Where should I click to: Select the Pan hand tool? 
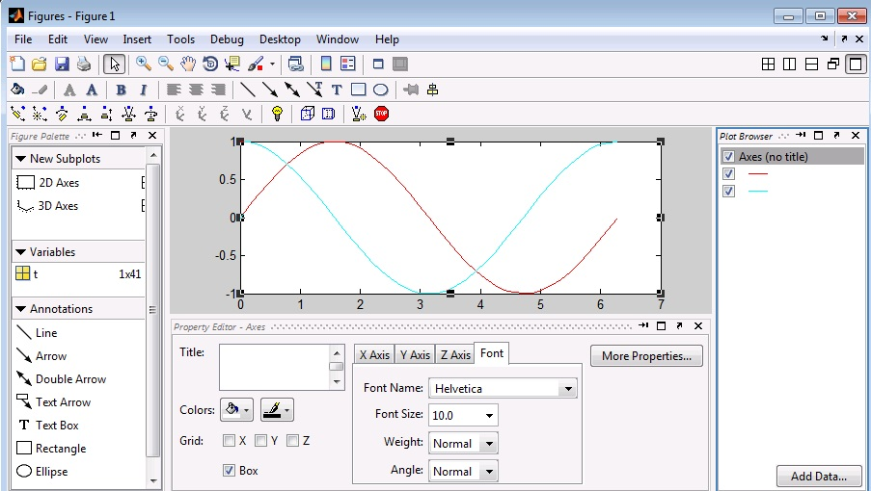[188, 64]
